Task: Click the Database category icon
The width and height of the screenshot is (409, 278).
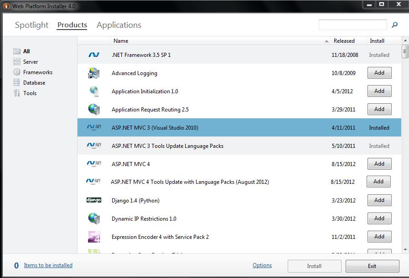Action: tap(17, 82)
